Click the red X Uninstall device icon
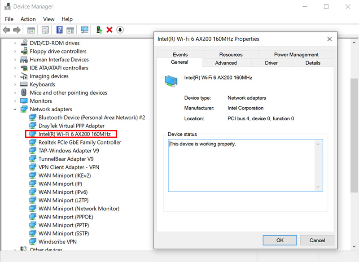359x262 pixels. (109, 30)
